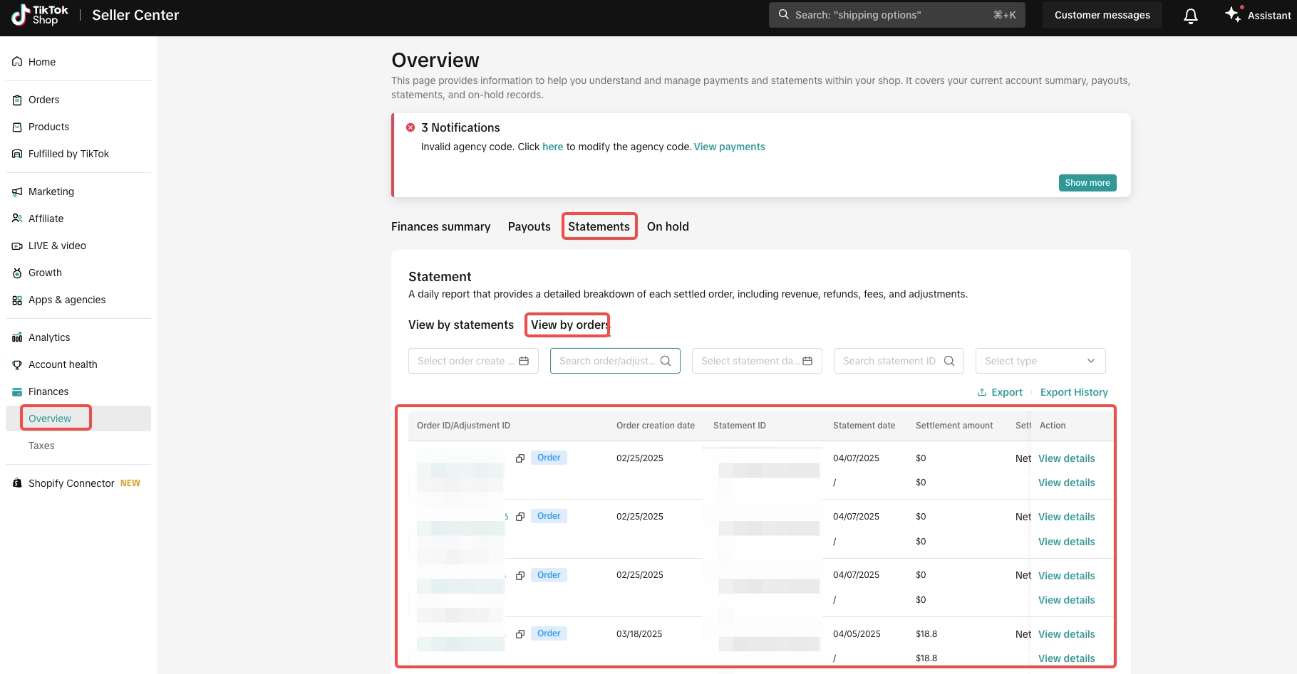Copy order ID in third row
The height and width of the screenshot is (674, 1297).
coord(520,576)
